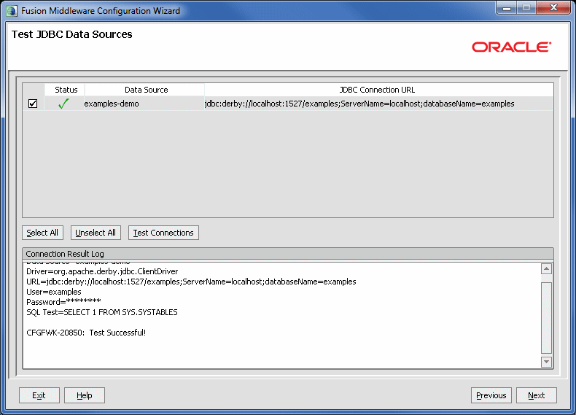Click the SQL Test=SELECT 1 log line

[x=102, y=312]
